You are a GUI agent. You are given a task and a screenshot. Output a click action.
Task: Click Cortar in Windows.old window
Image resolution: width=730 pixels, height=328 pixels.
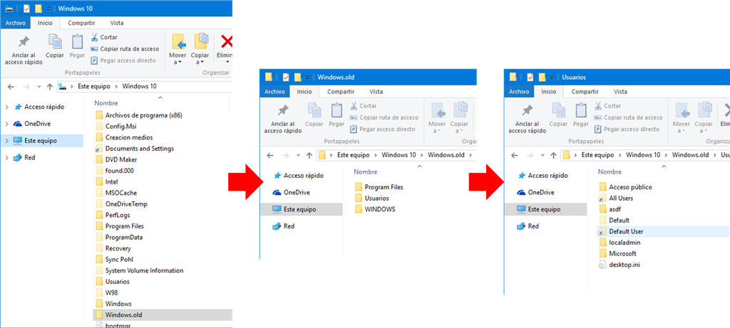(363, 106)
